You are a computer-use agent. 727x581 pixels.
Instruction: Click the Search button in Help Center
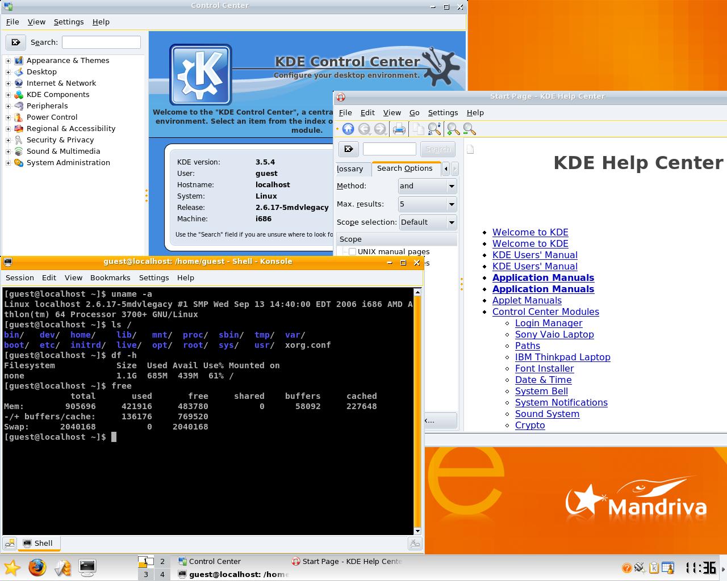click(x=438, y=149)
